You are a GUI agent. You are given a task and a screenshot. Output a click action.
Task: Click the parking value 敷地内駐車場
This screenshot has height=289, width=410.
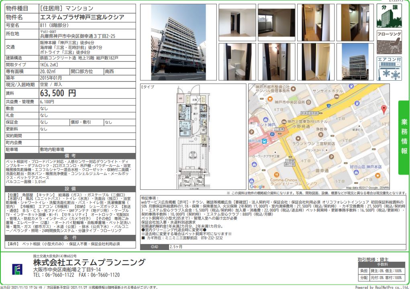(x=52, y=149)
